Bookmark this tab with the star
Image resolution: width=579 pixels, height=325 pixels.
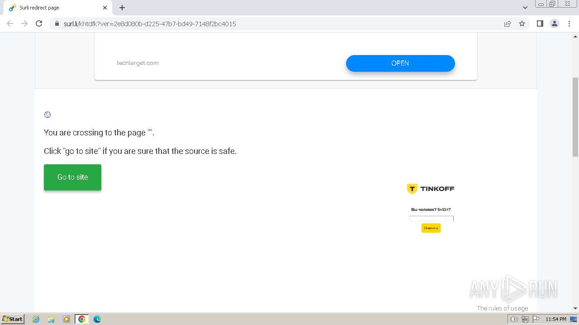522,23
